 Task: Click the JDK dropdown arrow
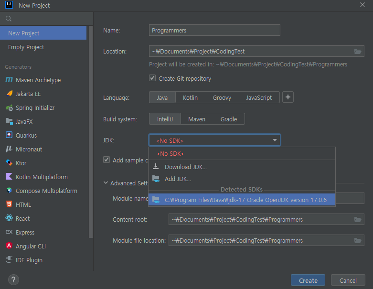pyautogui.click(x=275, y=140)
